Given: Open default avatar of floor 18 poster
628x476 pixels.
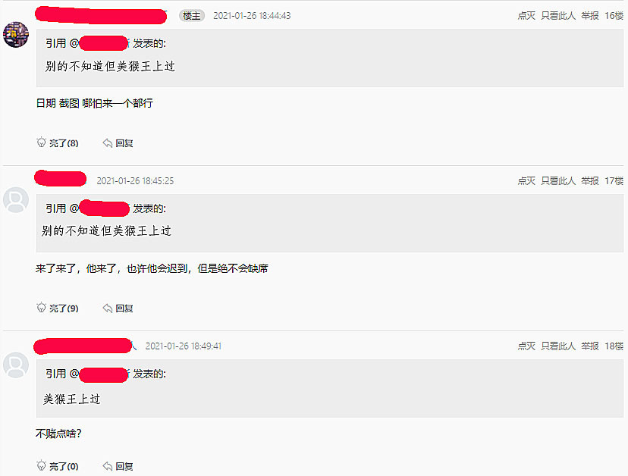Looking at the screenshot, I should (16, 365).
